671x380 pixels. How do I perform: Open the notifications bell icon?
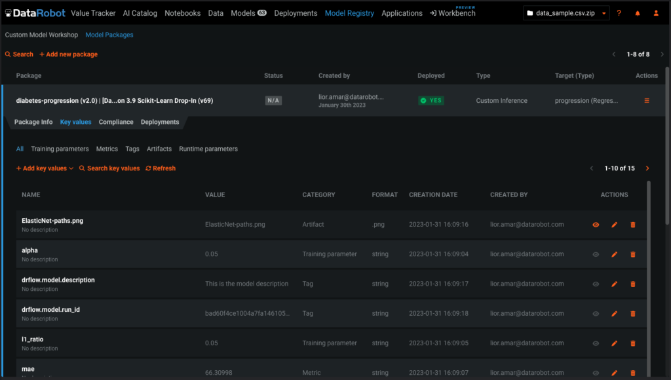pyautogui.click(x=637, y=13)
